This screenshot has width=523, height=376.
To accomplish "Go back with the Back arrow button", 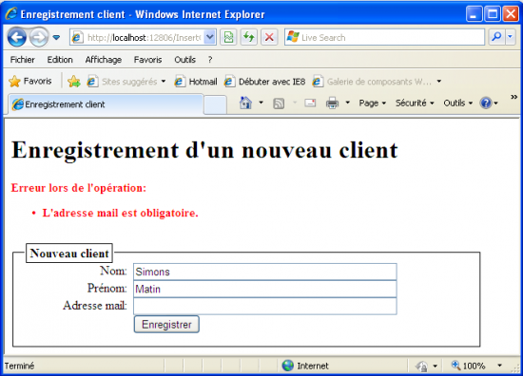I will tap(16, 37).
